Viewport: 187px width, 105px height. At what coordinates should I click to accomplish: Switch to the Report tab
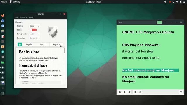coord(42,44)
